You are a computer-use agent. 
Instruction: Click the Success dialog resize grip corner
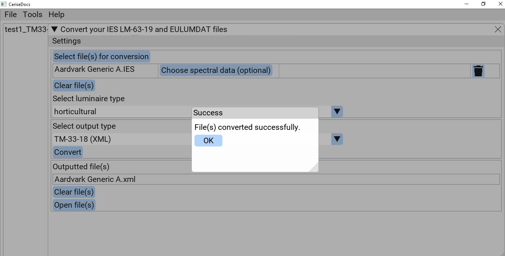pyautogui.click(x=314, y=167)
